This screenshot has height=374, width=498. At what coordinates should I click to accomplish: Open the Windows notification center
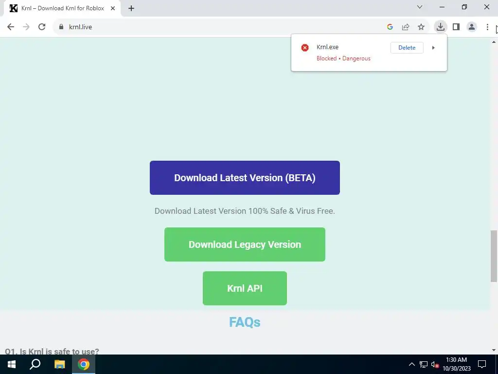(482, 364)
